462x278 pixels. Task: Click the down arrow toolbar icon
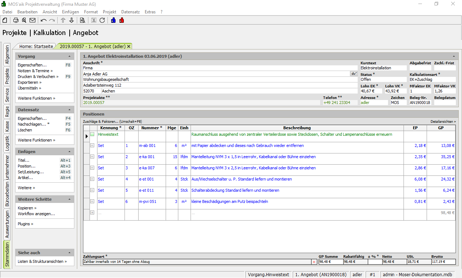pyautogui.click(x=71, y=20)
